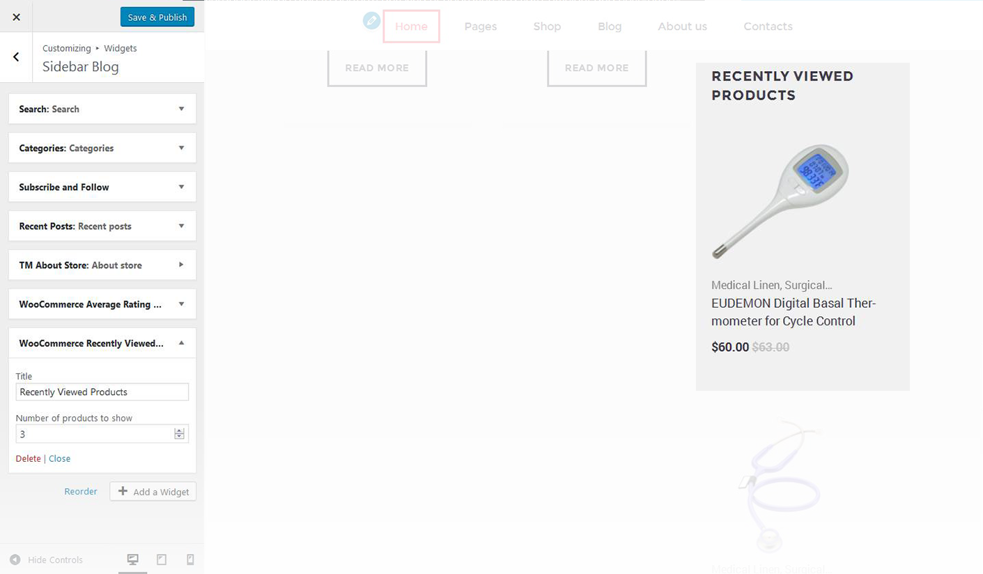Click the Hide Controls collapse arrow icon
The width and height of the screenshot is (983, 574).
(x=15, y=559)
